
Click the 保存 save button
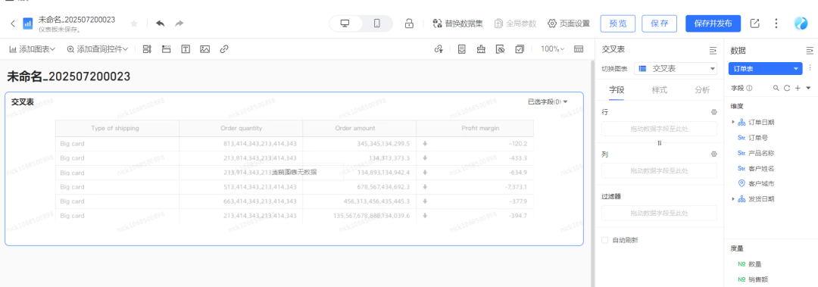point(659,23)
